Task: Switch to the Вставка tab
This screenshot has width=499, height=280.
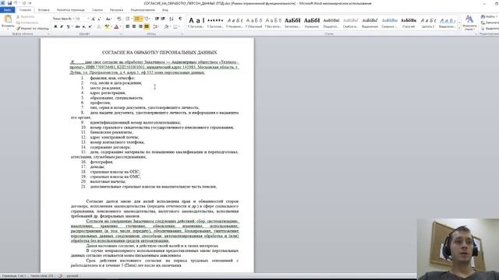Action: tap(44, 10)
